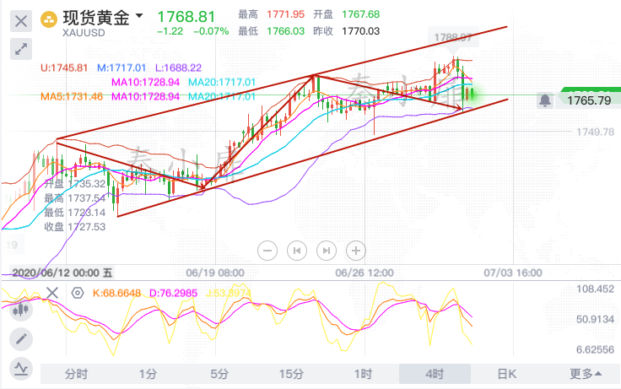
Task: Close the chart with the top-left X
Action: [x=22, y=19]
